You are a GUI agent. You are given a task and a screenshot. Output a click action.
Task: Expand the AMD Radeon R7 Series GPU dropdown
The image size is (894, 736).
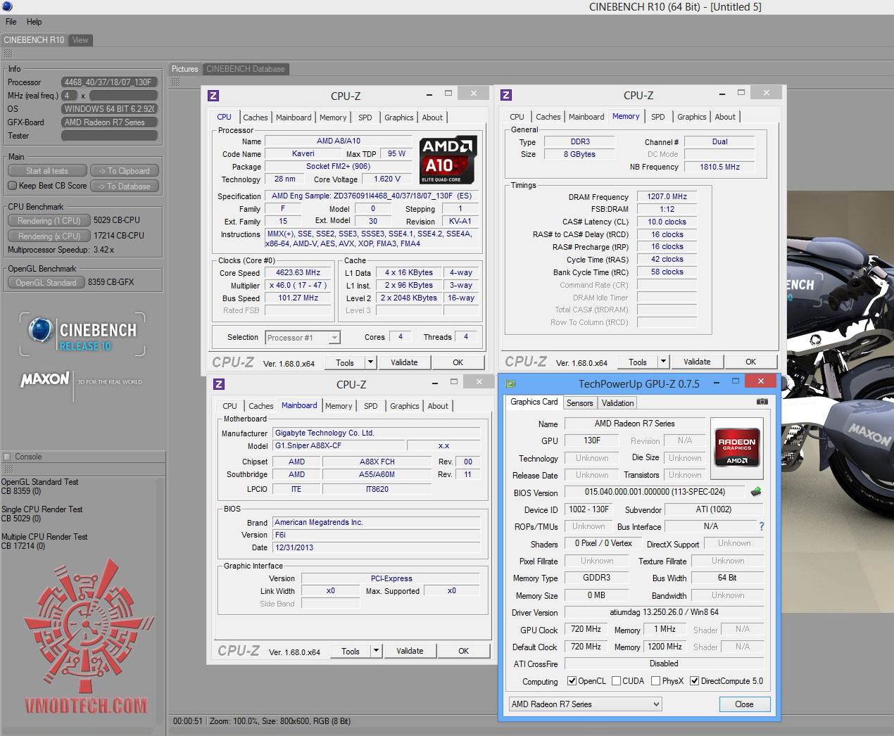(586, 704)
